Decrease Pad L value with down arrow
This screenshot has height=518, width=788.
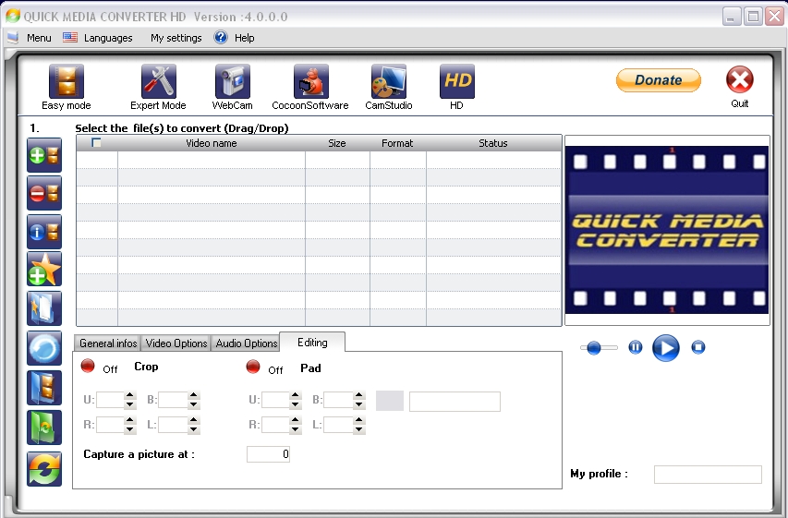click(358, 429)
